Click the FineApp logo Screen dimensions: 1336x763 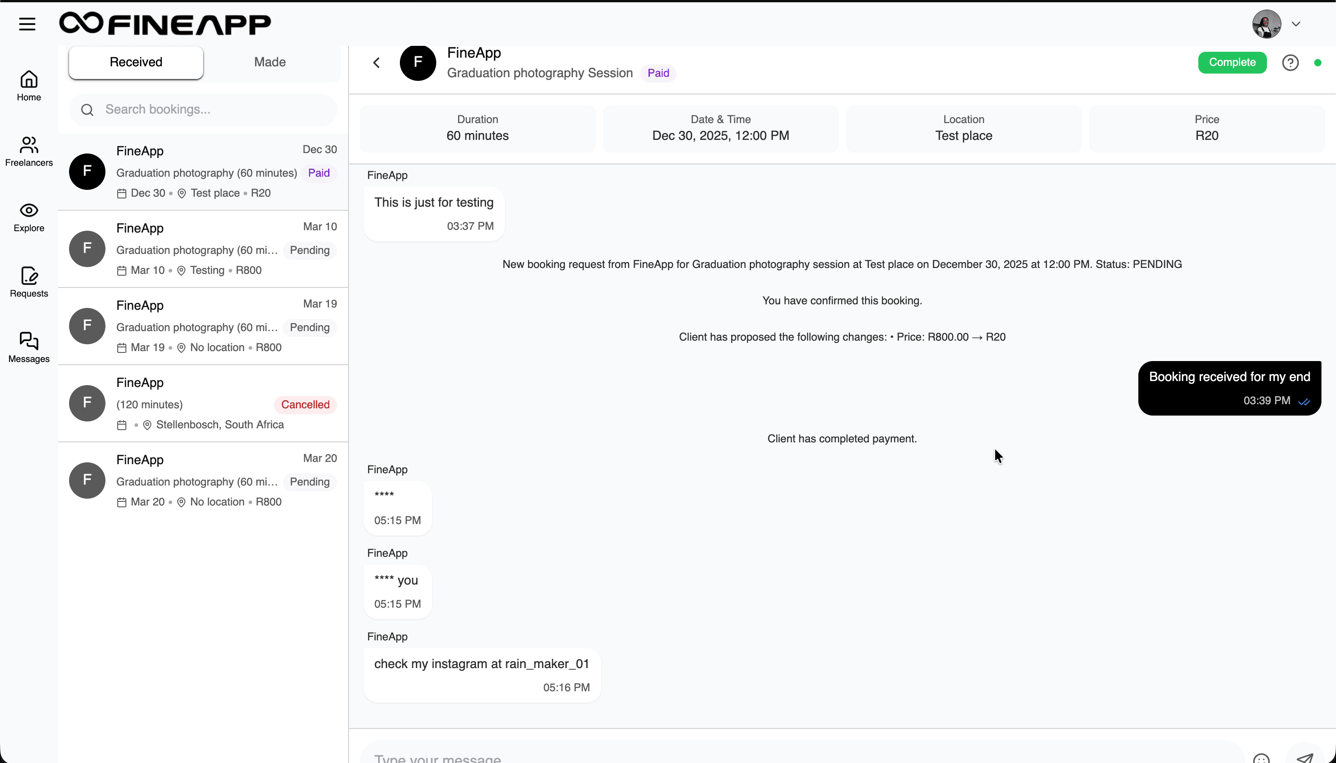point(164,23)
